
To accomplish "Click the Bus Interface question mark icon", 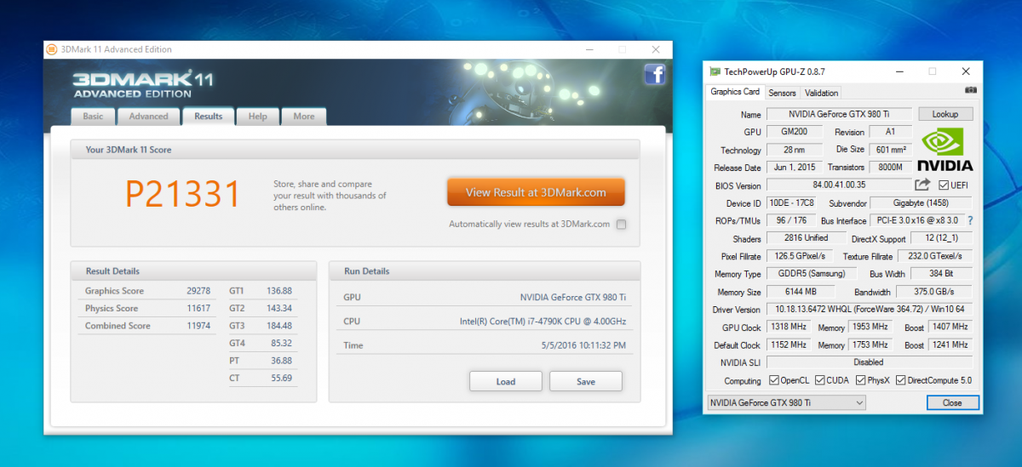I will point(969,221).
